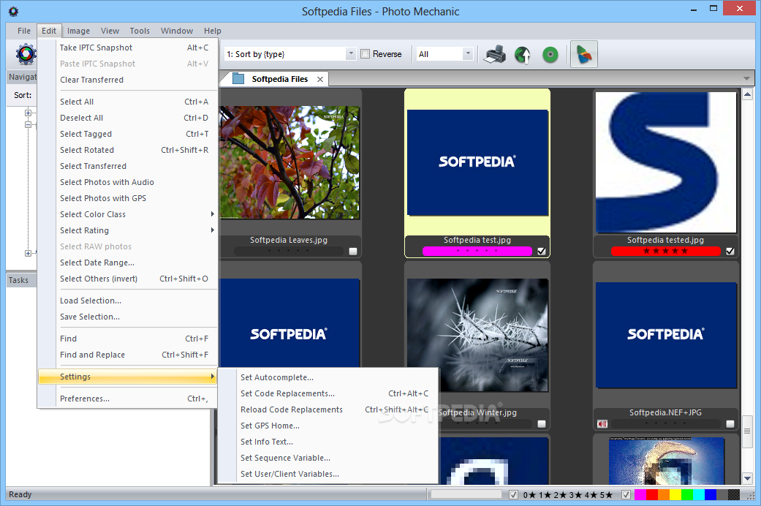Choose Deselect All
Screen dimensions: 761x506
(127, 118)
